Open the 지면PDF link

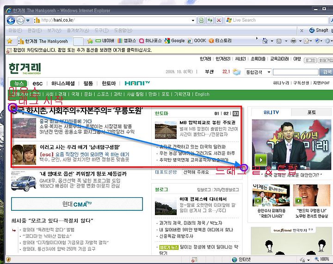tap(321, 83)
